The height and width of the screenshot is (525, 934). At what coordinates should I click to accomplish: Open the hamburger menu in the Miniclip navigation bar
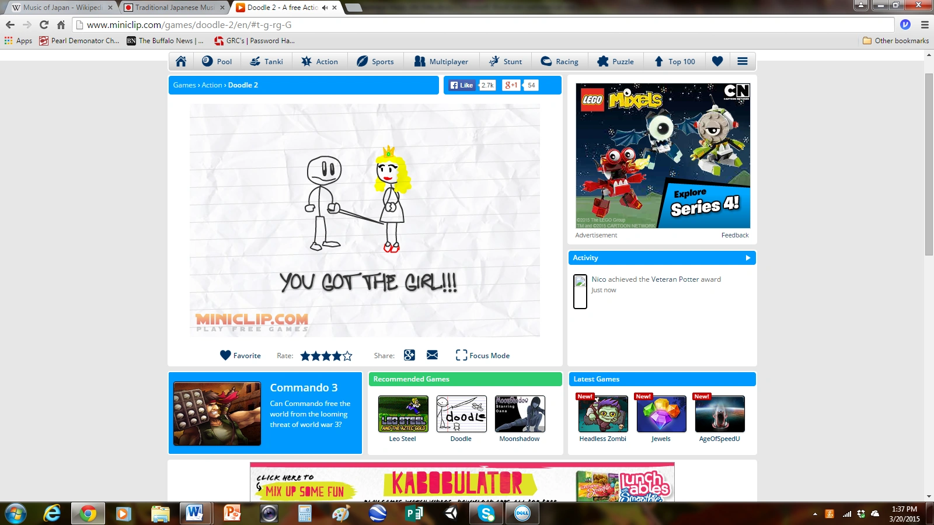click(743, 61)
